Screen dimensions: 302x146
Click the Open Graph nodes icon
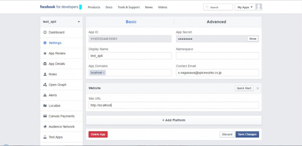click(45, 85)
